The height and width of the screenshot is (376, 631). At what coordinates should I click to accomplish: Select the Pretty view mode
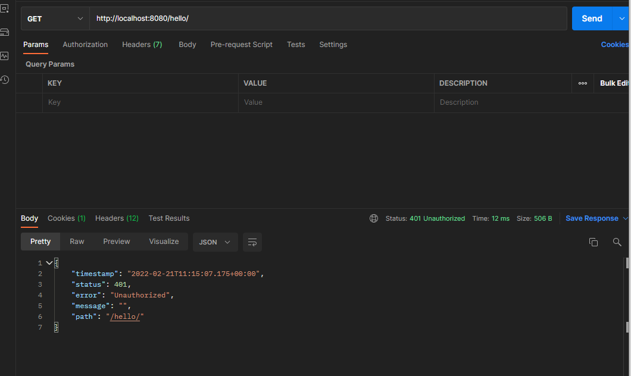(x=40, y=242)
